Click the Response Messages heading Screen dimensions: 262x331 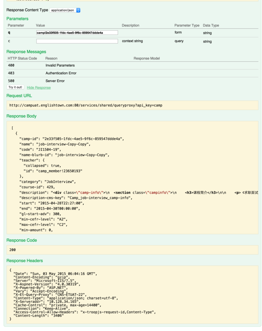(x=26, y=52)
